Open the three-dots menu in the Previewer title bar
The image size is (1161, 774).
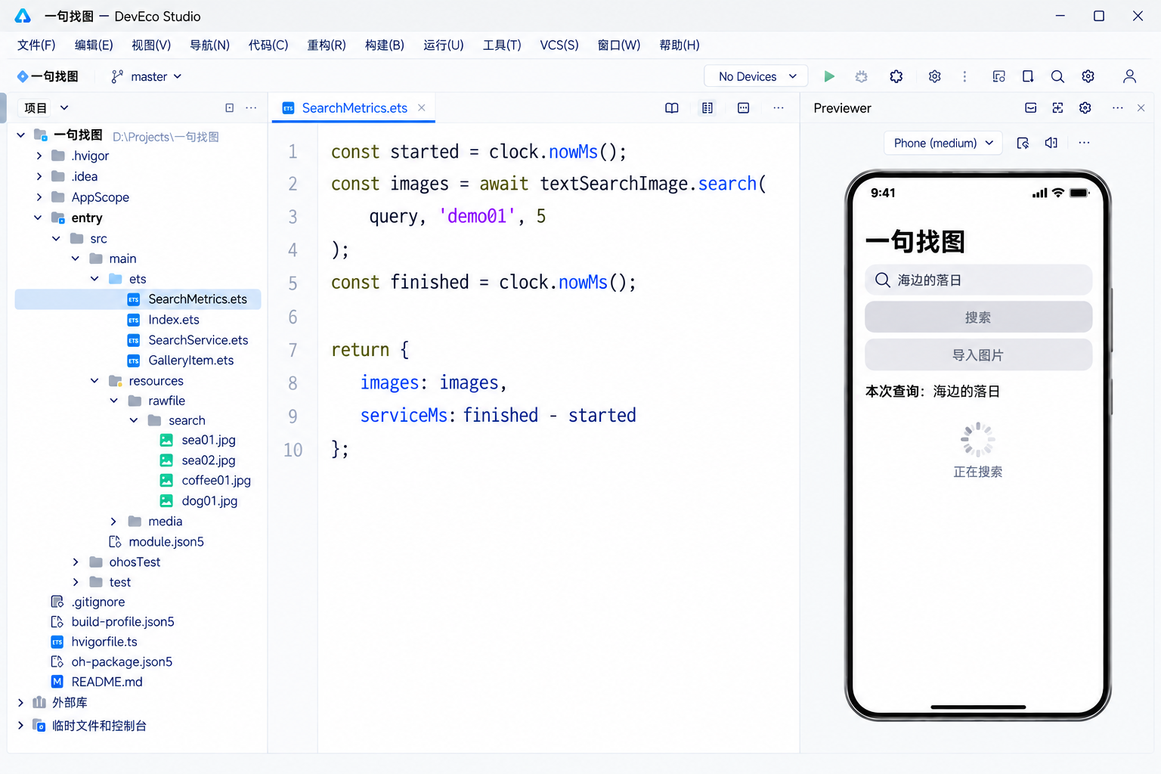pos(1118,108)
